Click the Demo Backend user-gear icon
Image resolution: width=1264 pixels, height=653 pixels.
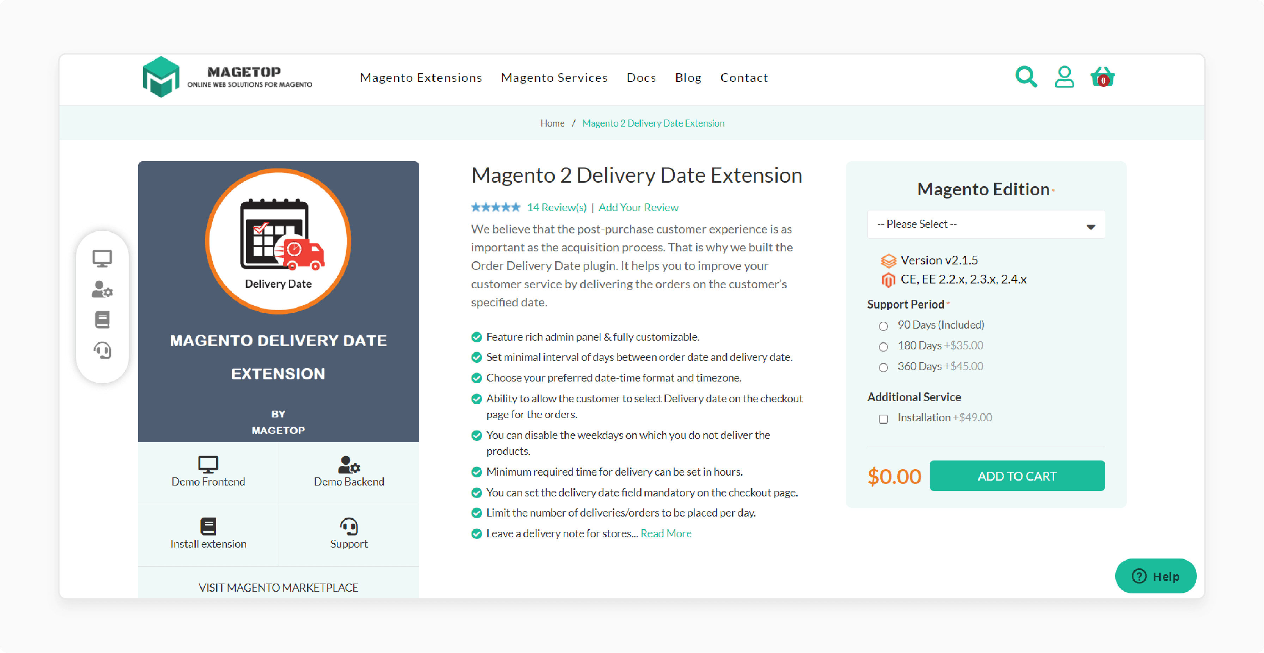[349, 464]
